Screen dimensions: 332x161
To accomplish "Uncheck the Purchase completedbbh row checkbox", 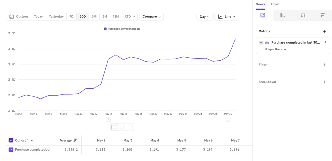I will [x=11, y=150].
